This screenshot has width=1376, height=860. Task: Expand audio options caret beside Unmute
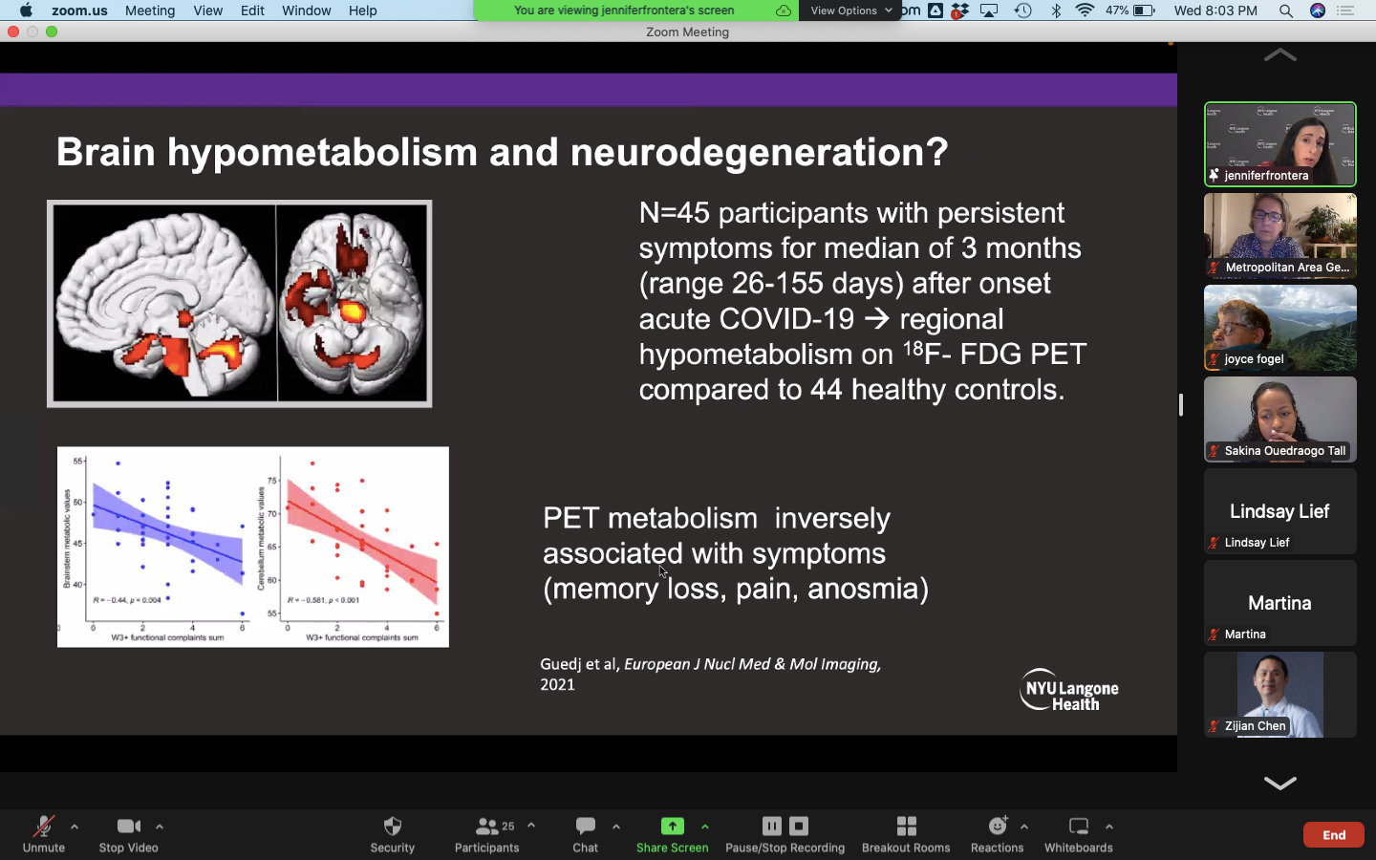(75, 827)
